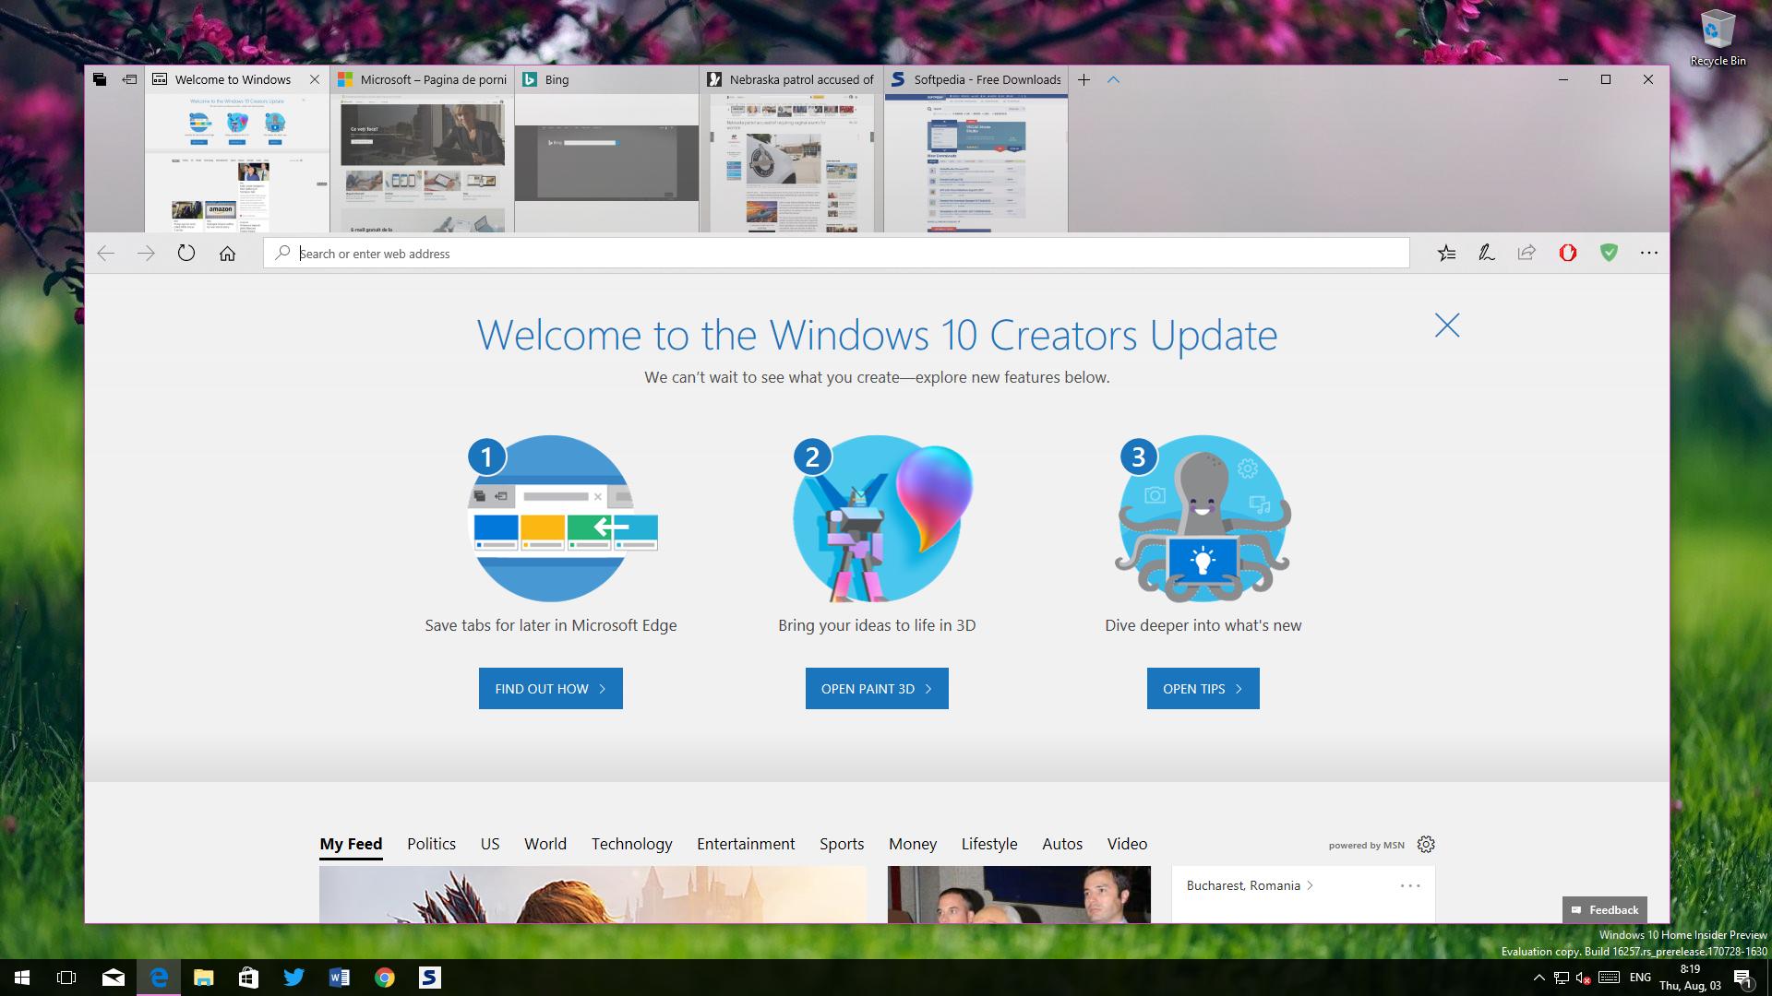Image resolution: width=1772 pixels, height=996 pixels.
Task: Open the Technology feed category
Action: (x=632, y=844)
